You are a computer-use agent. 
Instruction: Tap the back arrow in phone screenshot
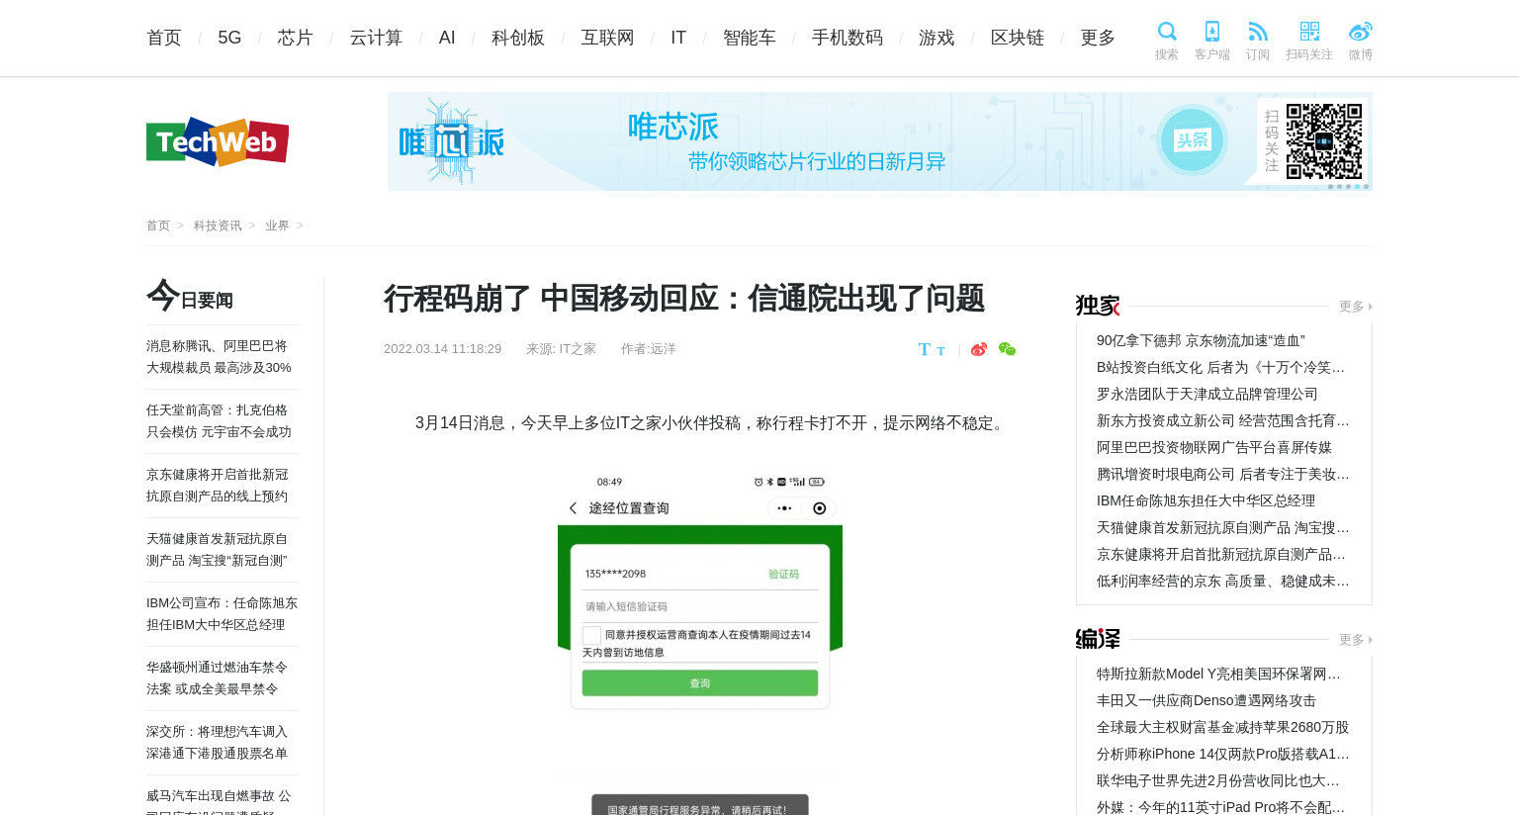coord(573,508)
